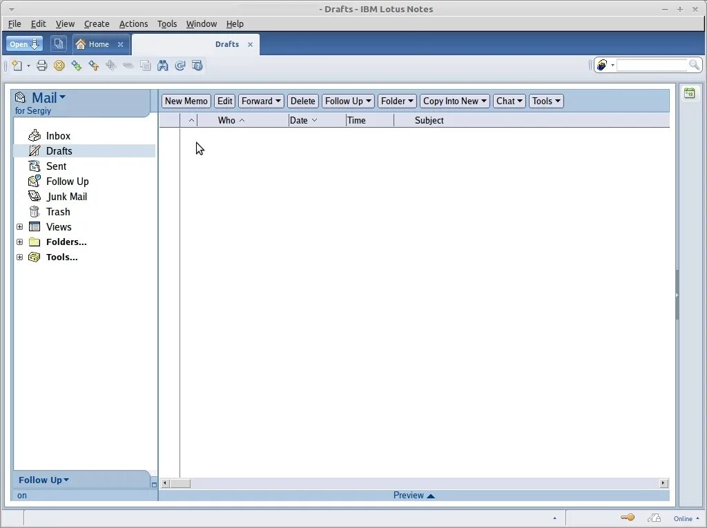Click the collapse all (minus) toolbar icon
The width and height of the screenshot is (707, 528).
(x=128, y=66)
